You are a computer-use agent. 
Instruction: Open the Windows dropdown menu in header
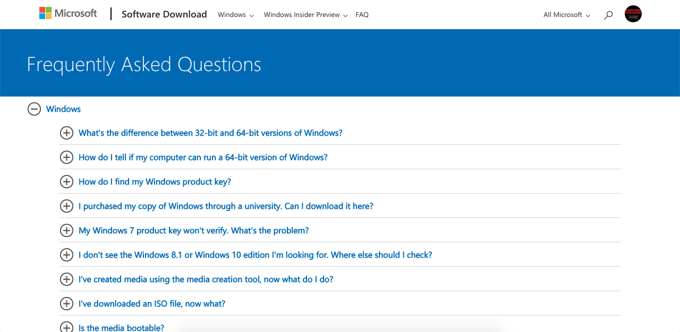coord(236,15)
